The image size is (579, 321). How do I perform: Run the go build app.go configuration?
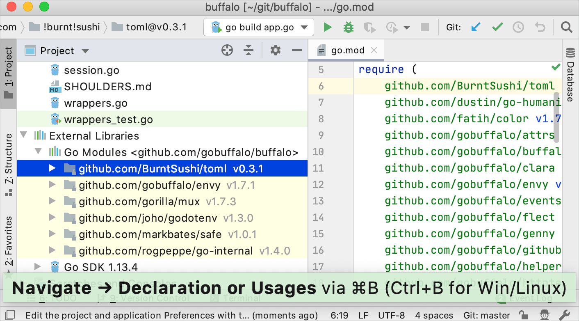(x=327, y=27)
